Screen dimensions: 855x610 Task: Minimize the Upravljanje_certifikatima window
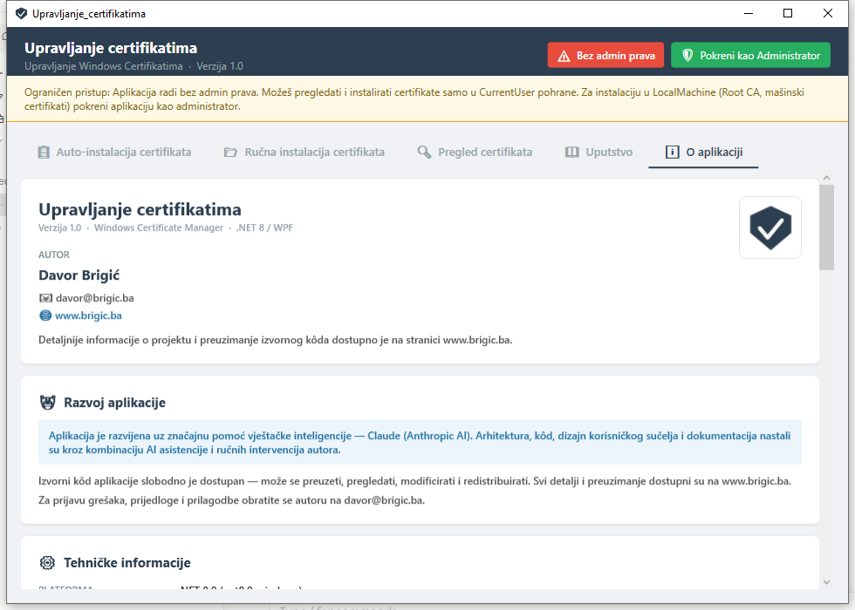click(x=749, y=14)
